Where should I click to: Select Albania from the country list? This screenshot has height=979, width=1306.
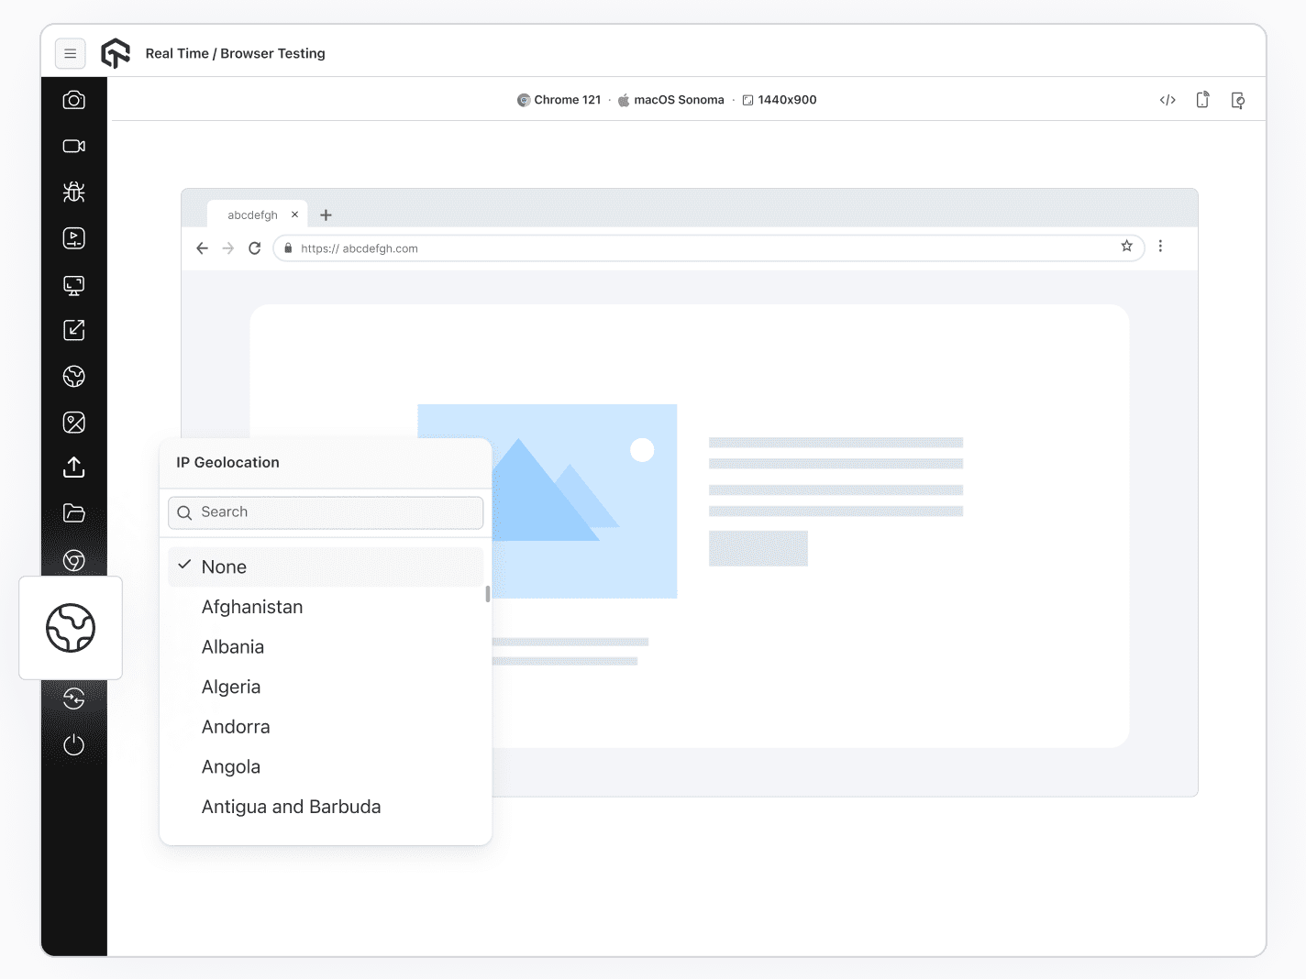click(233, 646)
